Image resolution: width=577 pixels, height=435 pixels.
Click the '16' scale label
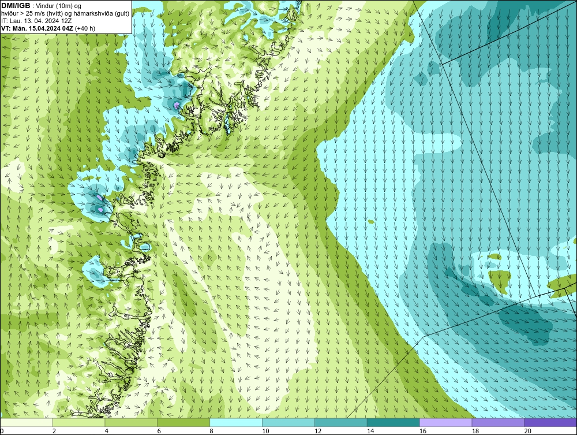(x=423, y=431)
